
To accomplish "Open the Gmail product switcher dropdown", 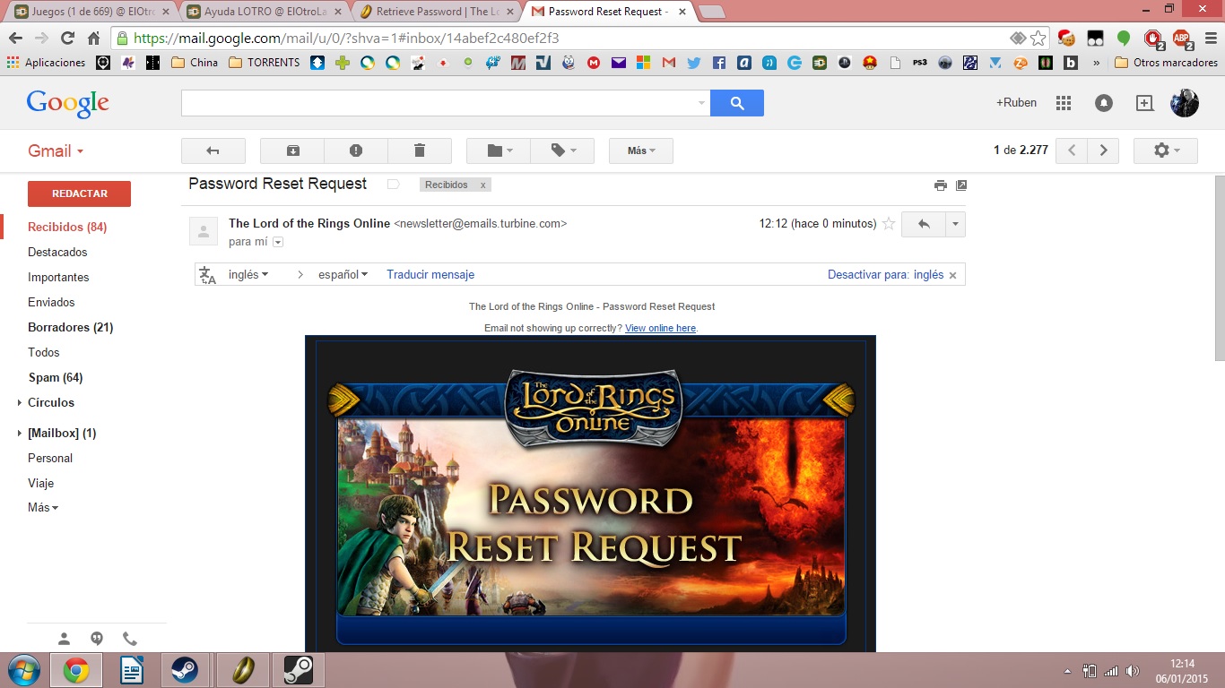I will pyautogui.click(x=56, y=150).
